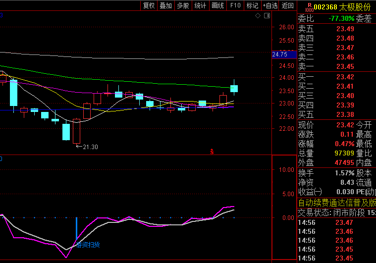The width and height of the screenshot is (376, 263).
Task: Open the 统计 statistics tool
Action: pyautogui.click(x=200, y=5)
